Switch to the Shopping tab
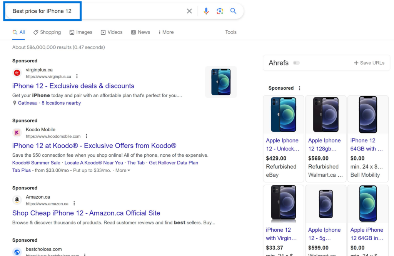Screen dimensions: 394x256 (x=47, y=32)
